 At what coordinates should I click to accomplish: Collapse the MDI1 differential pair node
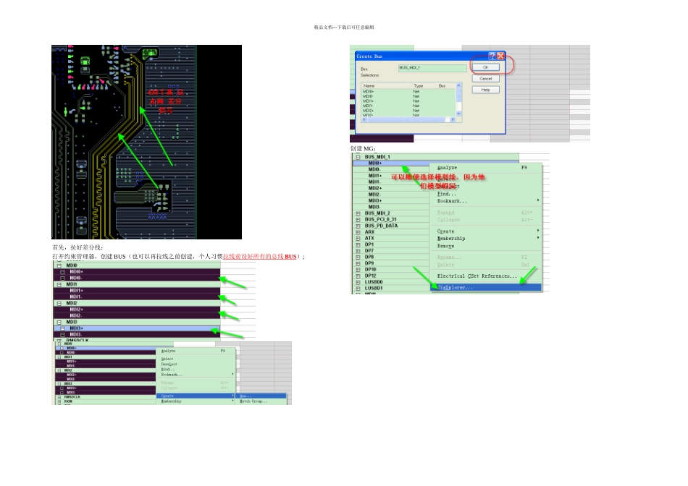click(61, 284)
